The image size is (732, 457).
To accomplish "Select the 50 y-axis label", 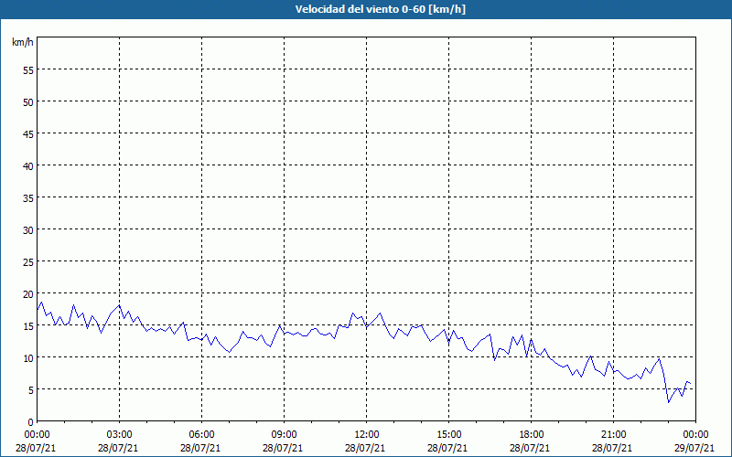I will (x=28, y=101).
